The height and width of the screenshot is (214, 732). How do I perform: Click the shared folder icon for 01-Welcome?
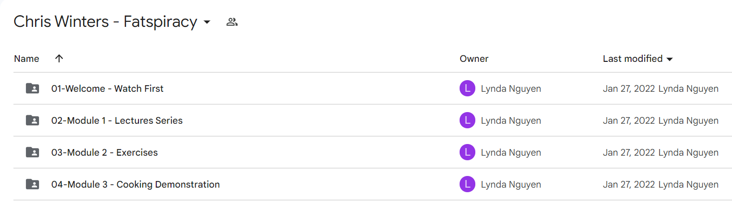click(32, 88)
